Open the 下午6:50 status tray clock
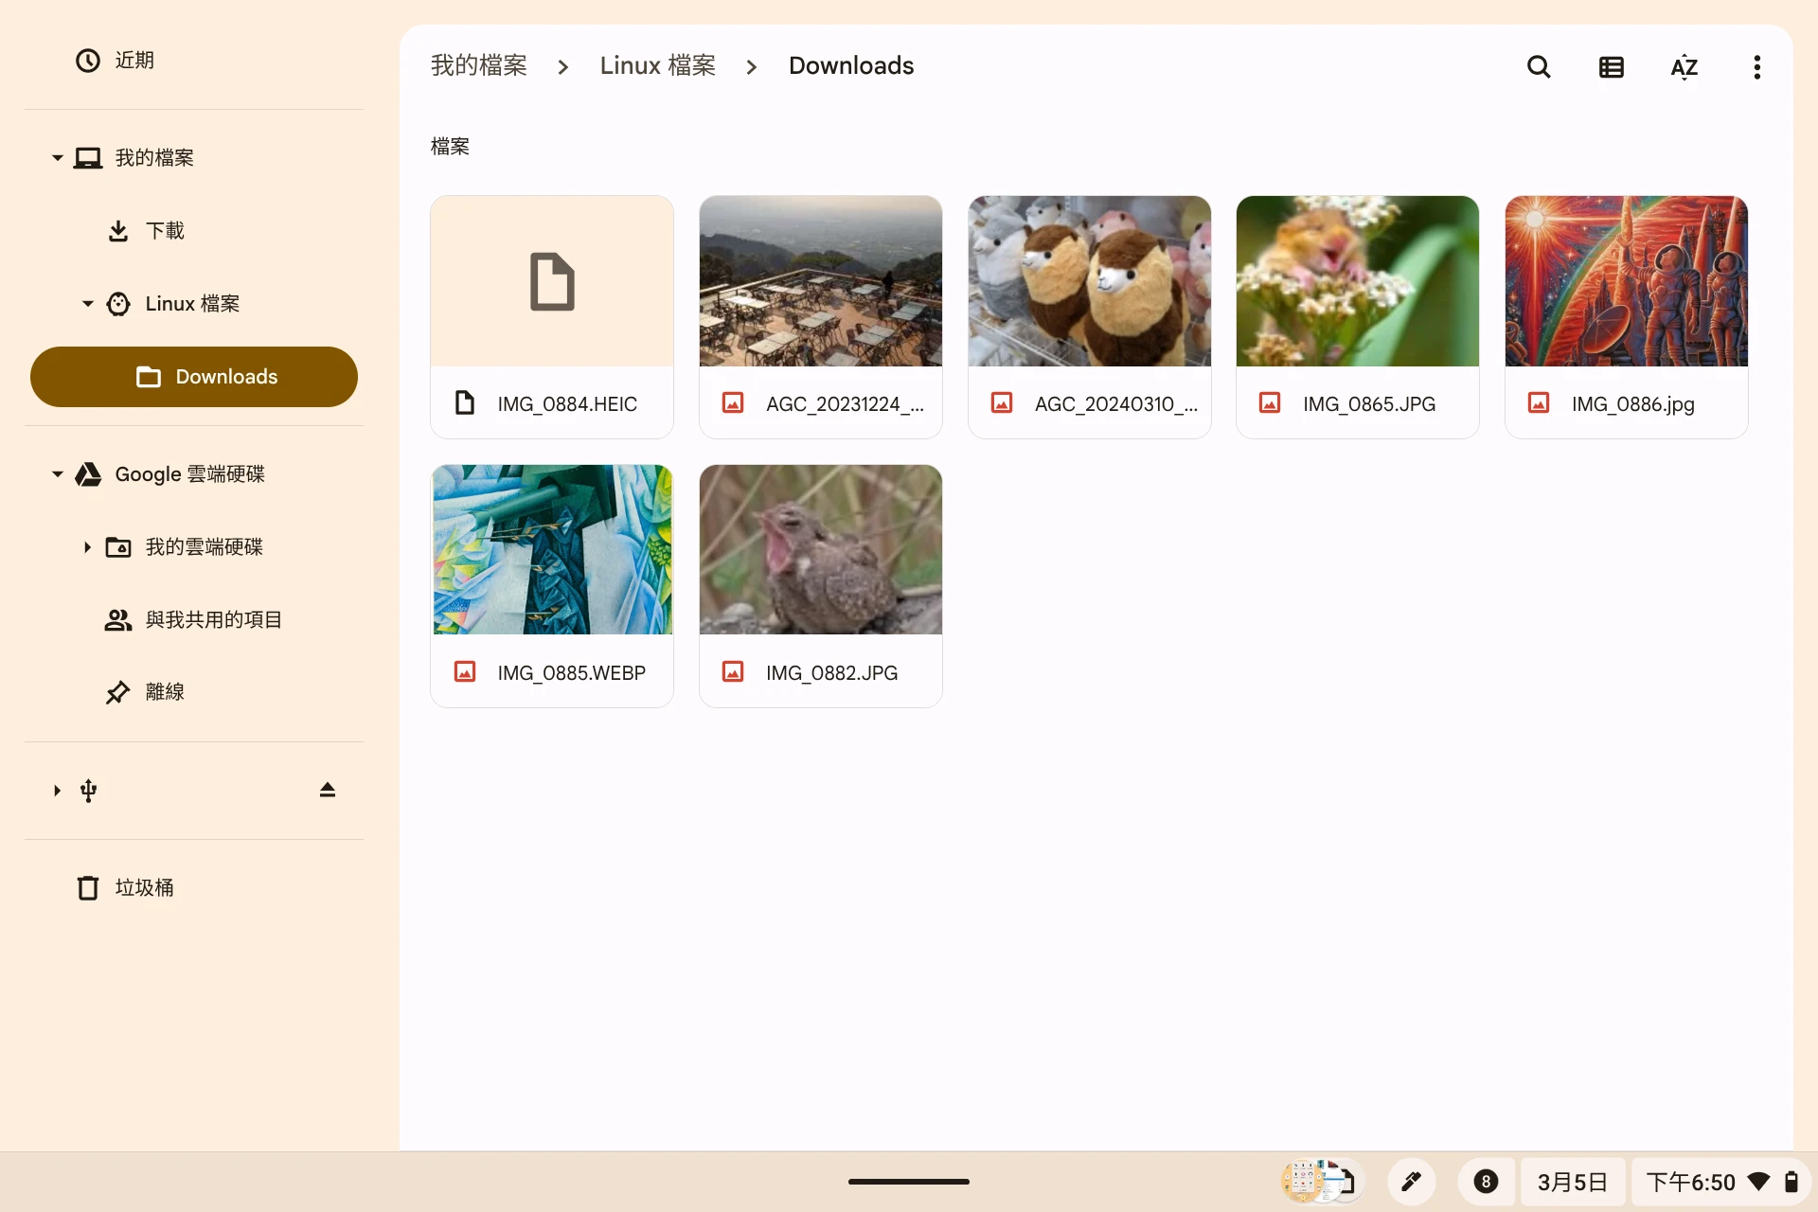The image size is (1818, 1212). 1690,1182
